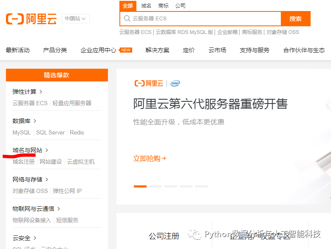Click hot search link 商标服务
The height and width of the screenshot is (249, 331).
coord(252,32)
